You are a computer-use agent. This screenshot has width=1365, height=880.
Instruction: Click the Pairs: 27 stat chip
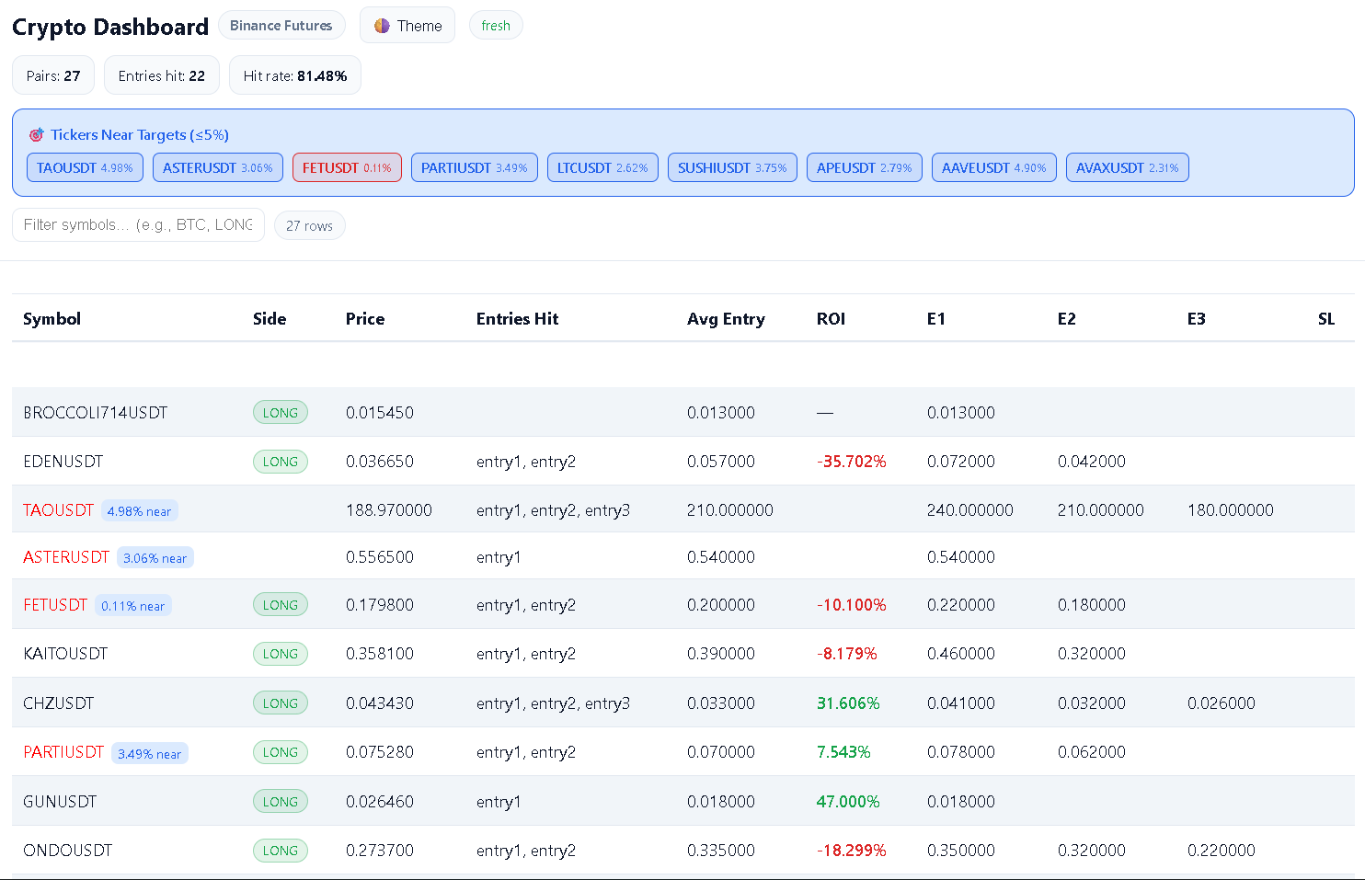point(52,74)
